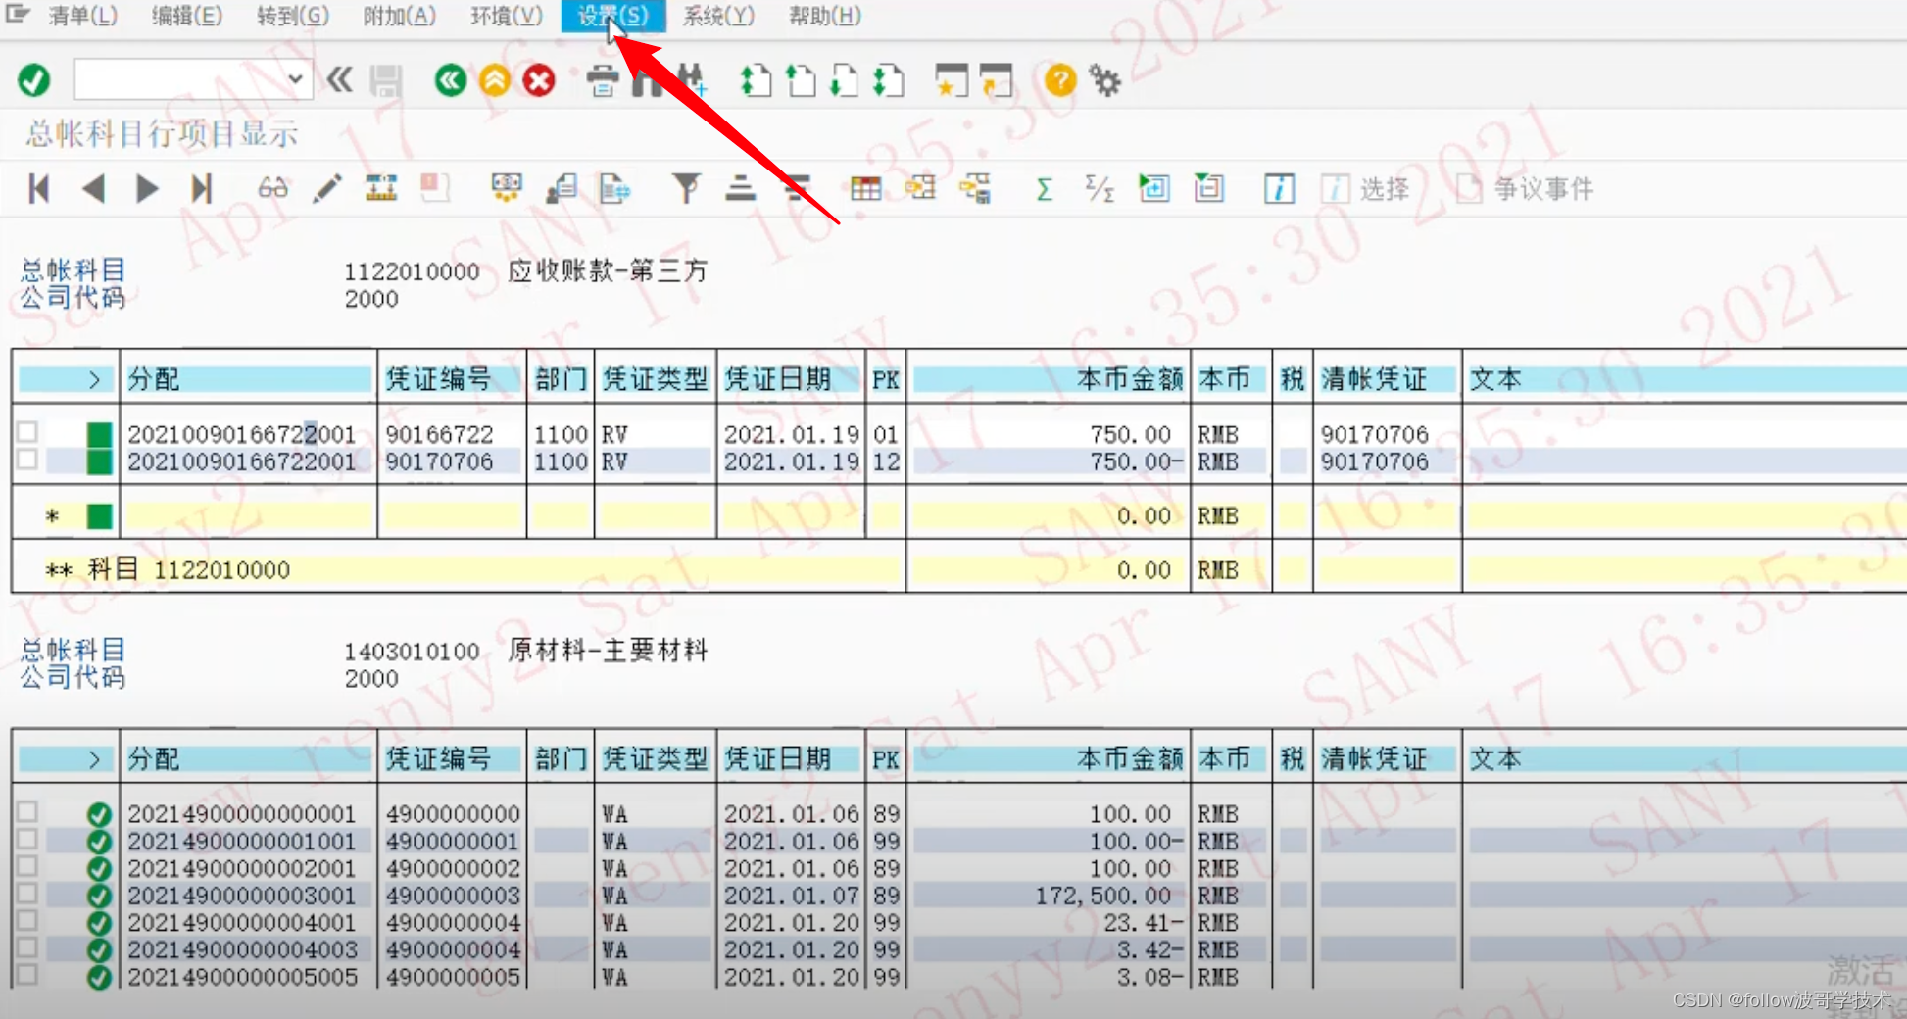Open the 清单(L) menu

coord(83,16)
